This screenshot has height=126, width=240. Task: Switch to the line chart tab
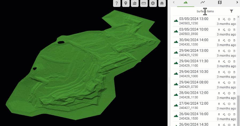click(x=203, y=2)
